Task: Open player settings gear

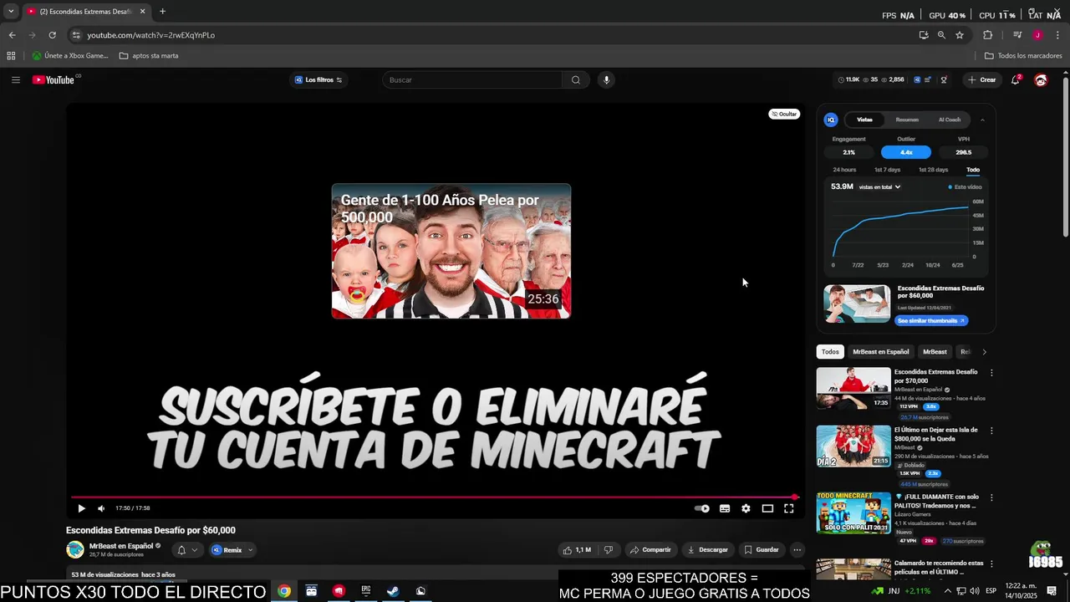Action: [746, 508]
